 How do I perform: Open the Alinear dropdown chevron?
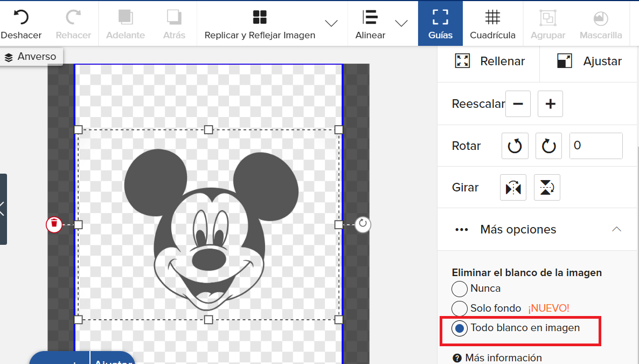tap(401, 23)
